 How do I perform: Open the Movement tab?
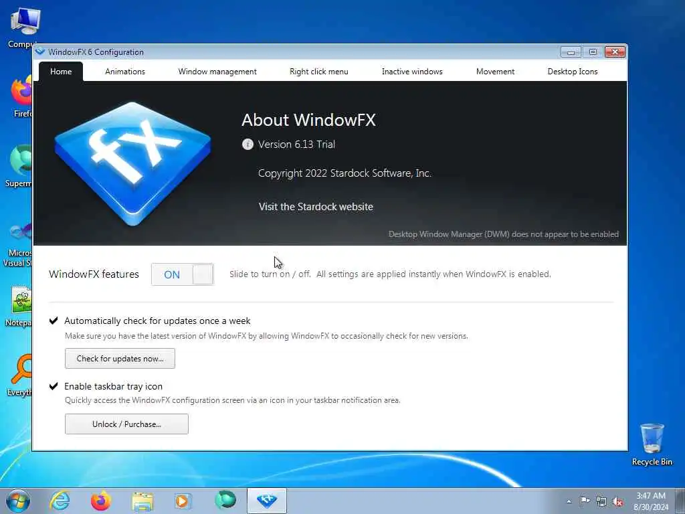[495, 71]
